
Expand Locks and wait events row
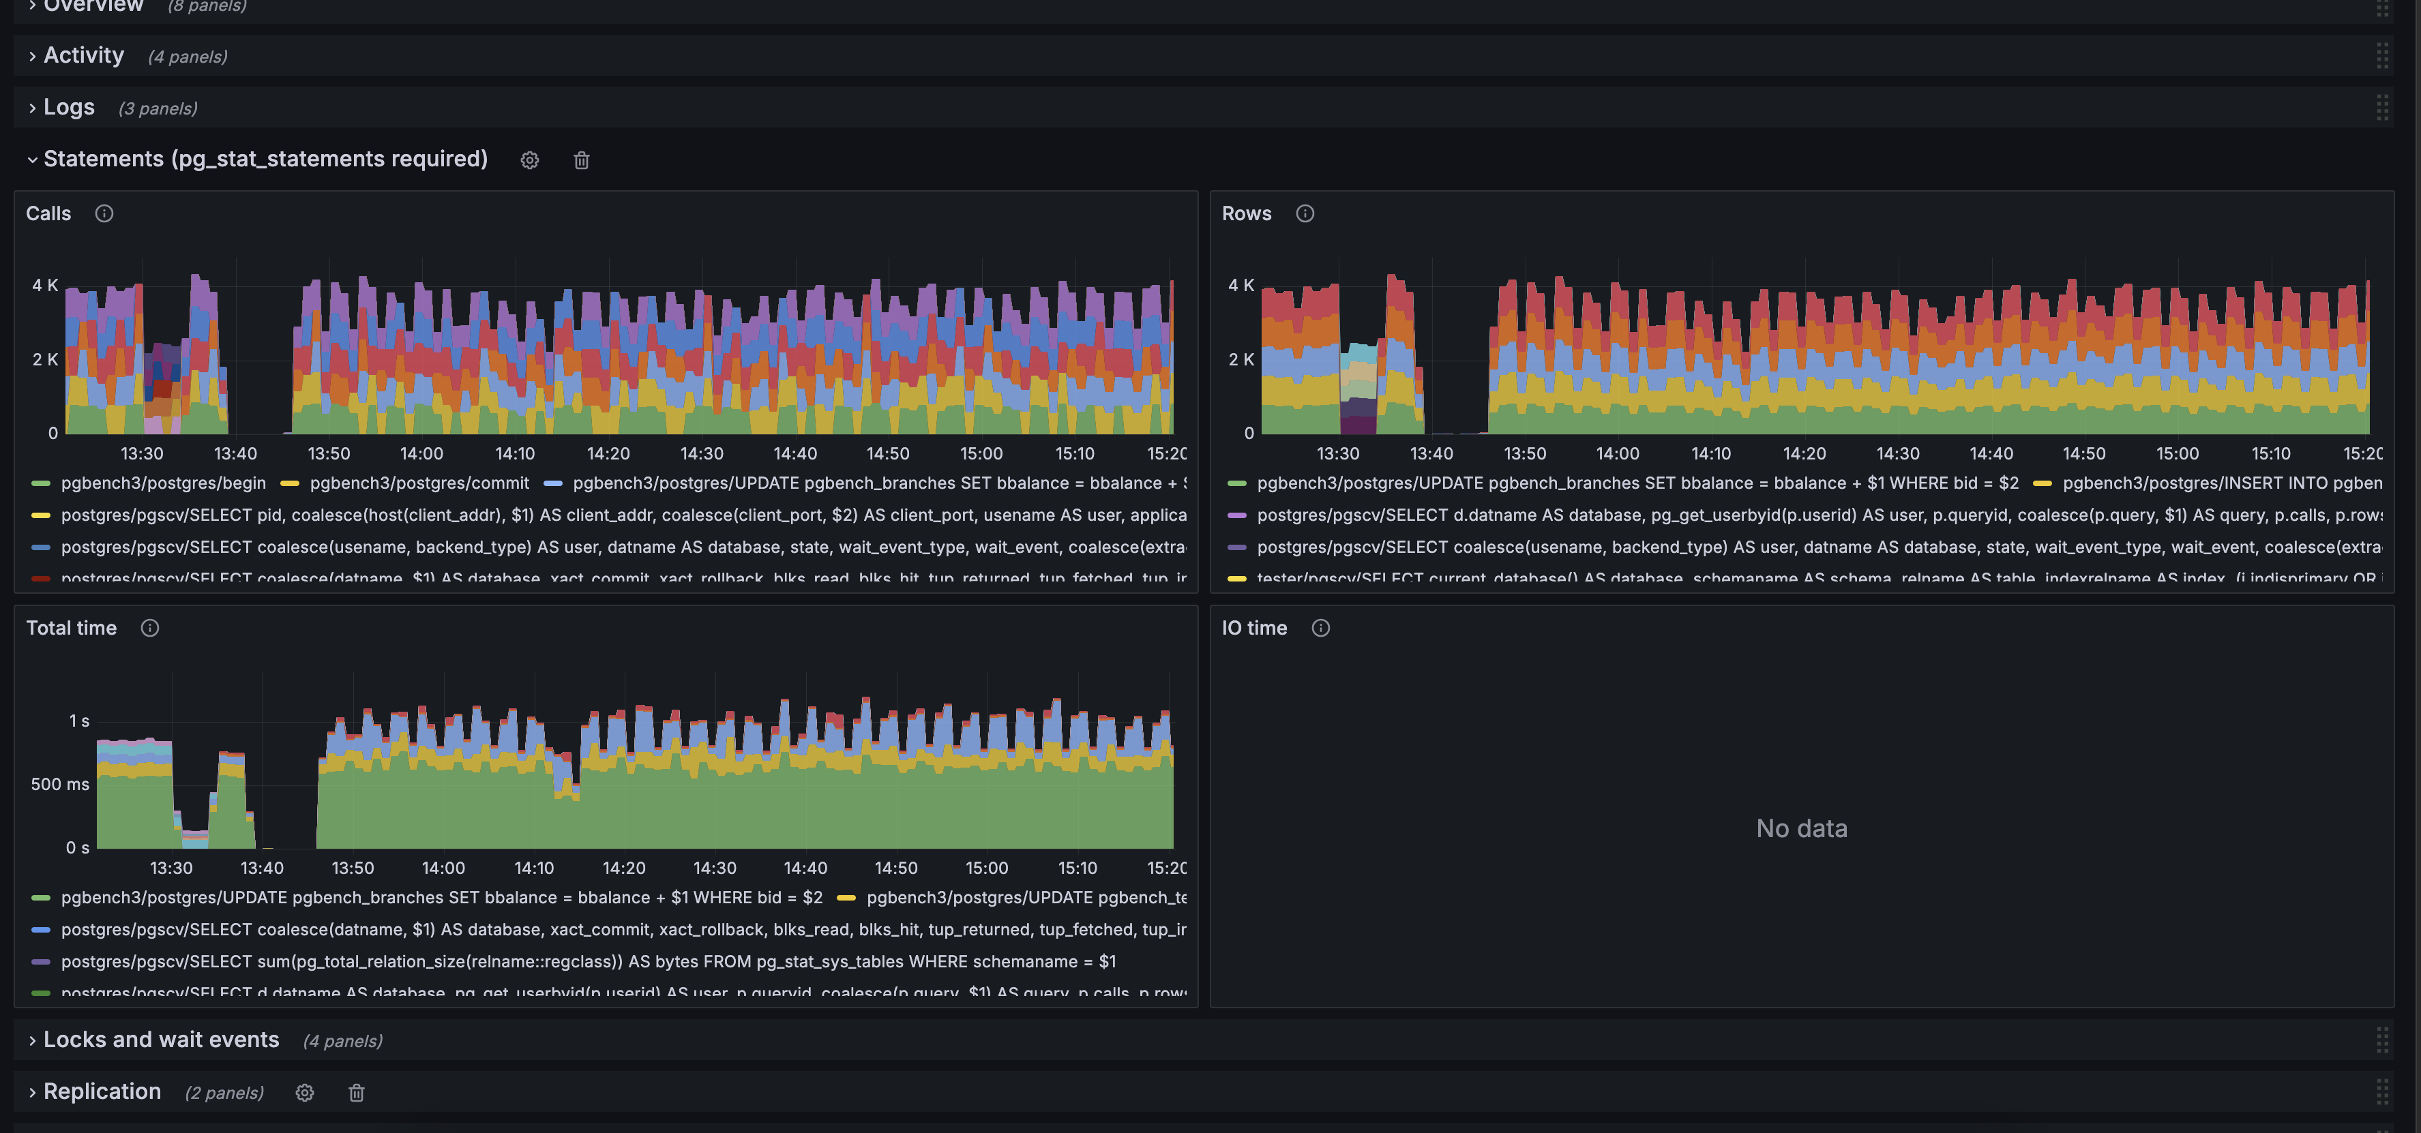coord(161,1040)
